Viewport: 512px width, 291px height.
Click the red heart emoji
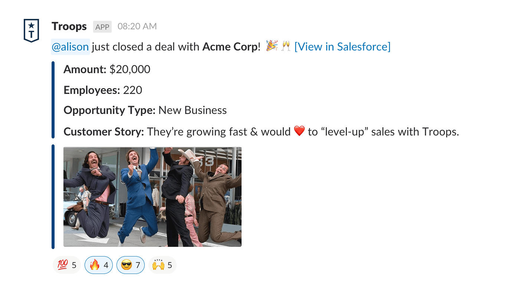[x=299, y=131]
